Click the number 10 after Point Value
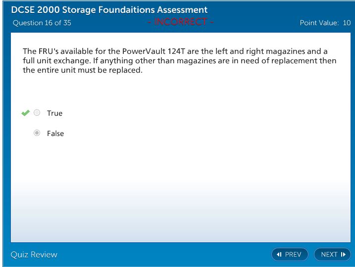 coord(347,23)
